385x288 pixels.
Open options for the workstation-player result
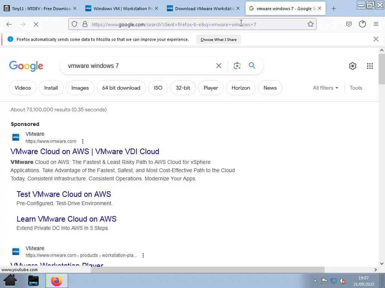[x=143, y=255]
